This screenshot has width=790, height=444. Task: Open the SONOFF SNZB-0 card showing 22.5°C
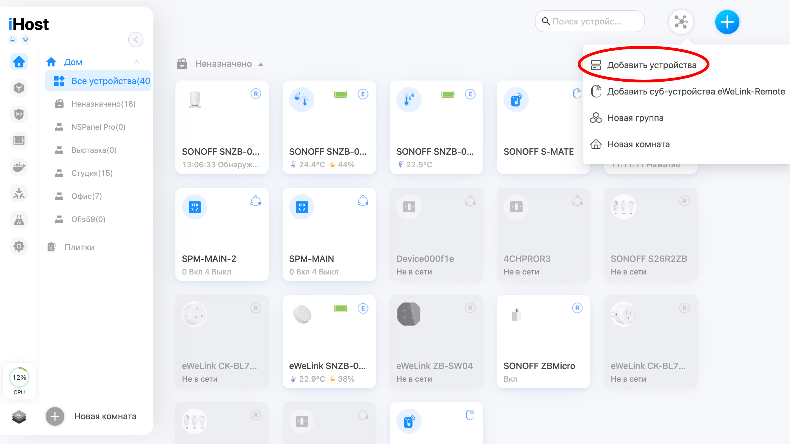[x=437, y=127]
